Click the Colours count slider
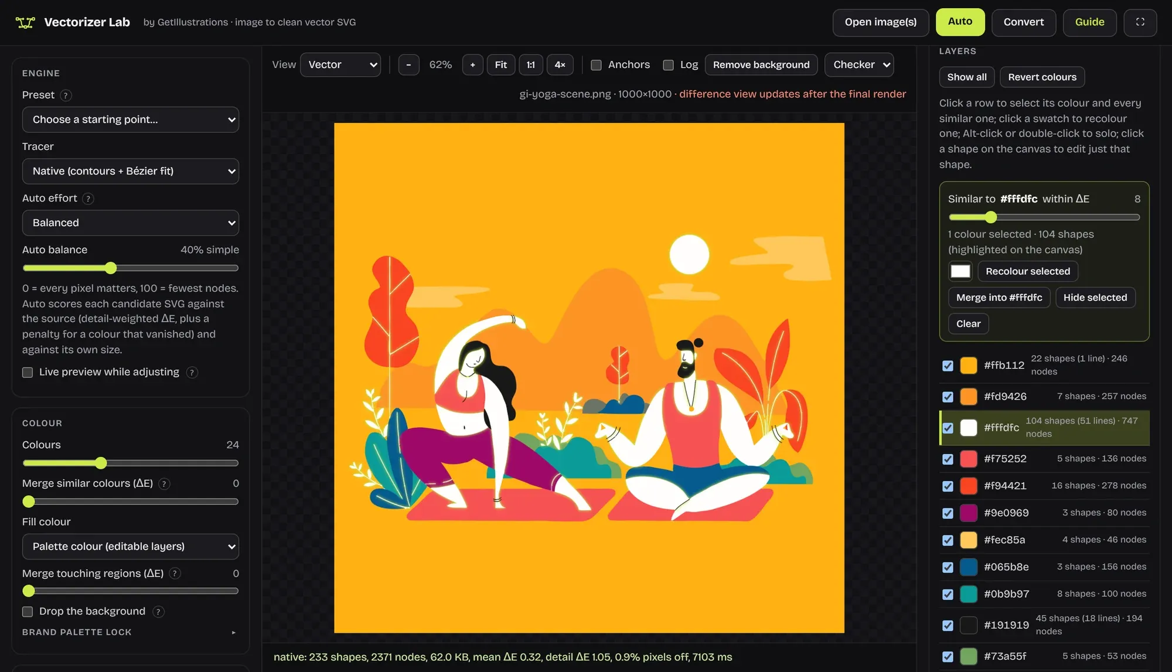Screen dimensions: 1172x672 click(131, 463)
